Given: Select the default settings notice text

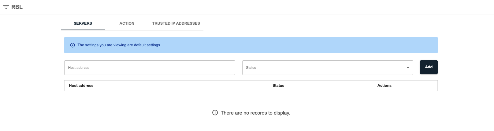Looking at the screenshot, I should 119,45.
